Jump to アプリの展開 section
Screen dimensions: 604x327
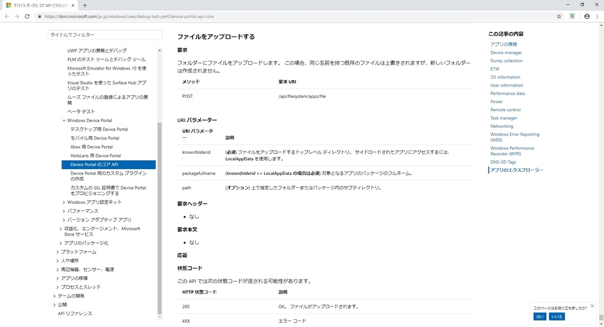pyautogui.click(x=504, y=44)
